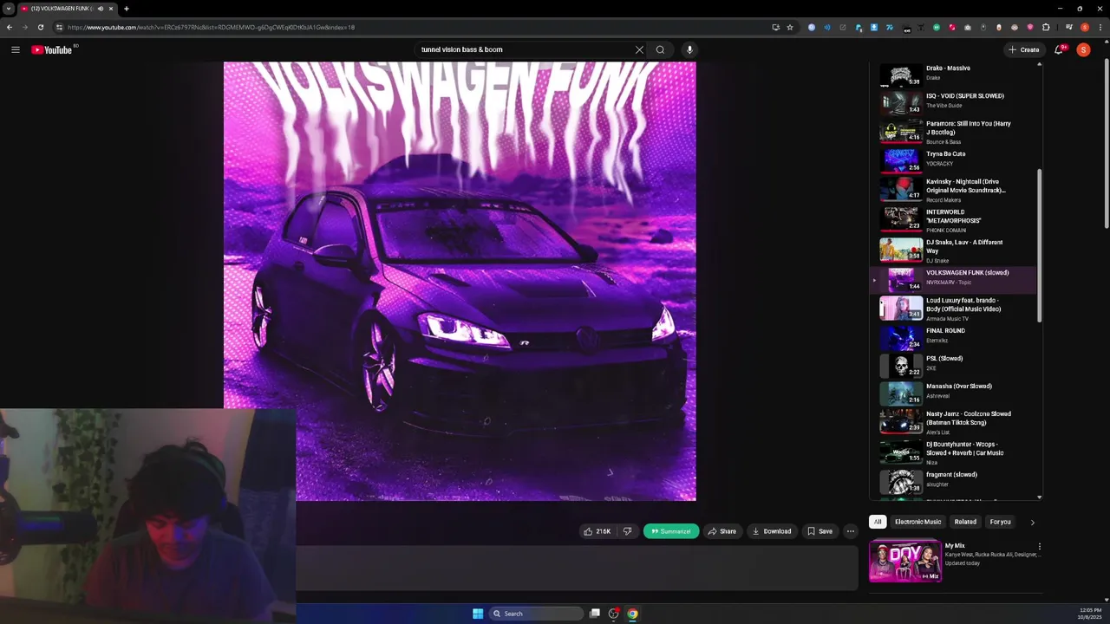Dislike the video with thumbs down
The image size is (1110, 624).
click(x=627, y=531)
